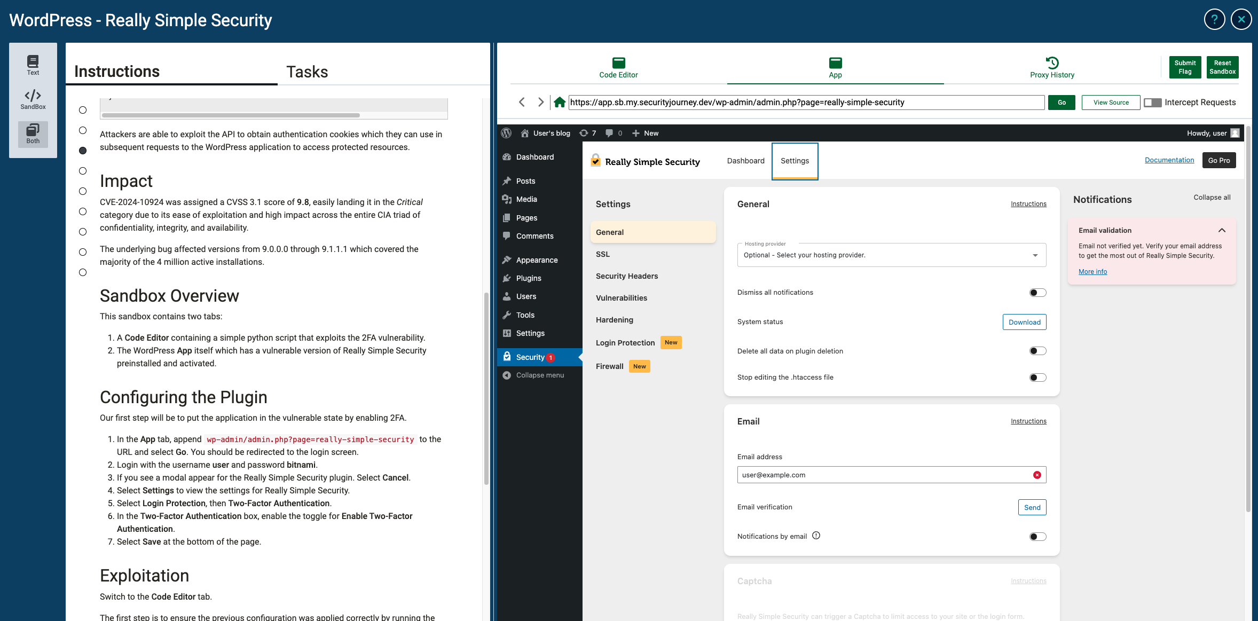Image resolution: width=1258 pixels, height=621 pixels.
Task: Click Collapse all in Notifications
Action: [1212, 198]
